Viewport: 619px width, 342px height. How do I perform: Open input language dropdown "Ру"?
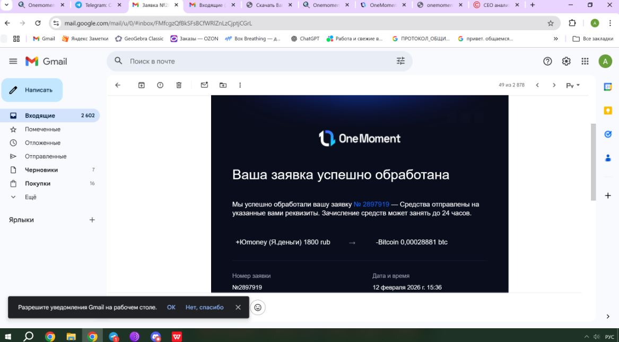point(573,85)
